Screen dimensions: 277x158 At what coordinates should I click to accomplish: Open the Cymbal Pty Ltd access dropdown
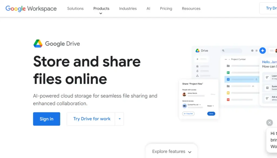pos(200,105)
